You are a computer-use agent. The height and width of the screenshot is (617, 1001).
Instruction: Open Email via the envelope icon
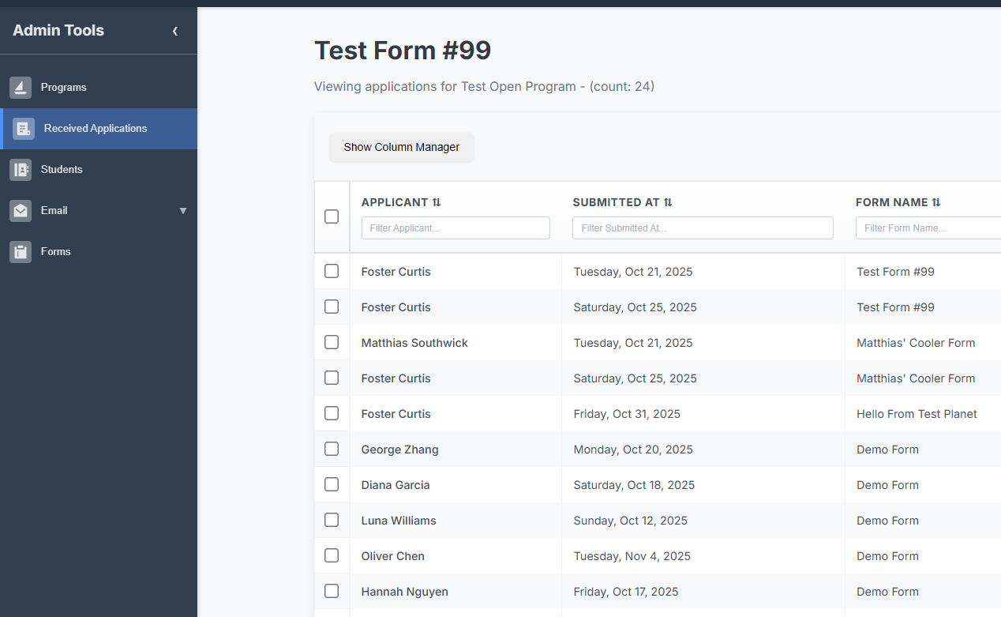point(21,210)
